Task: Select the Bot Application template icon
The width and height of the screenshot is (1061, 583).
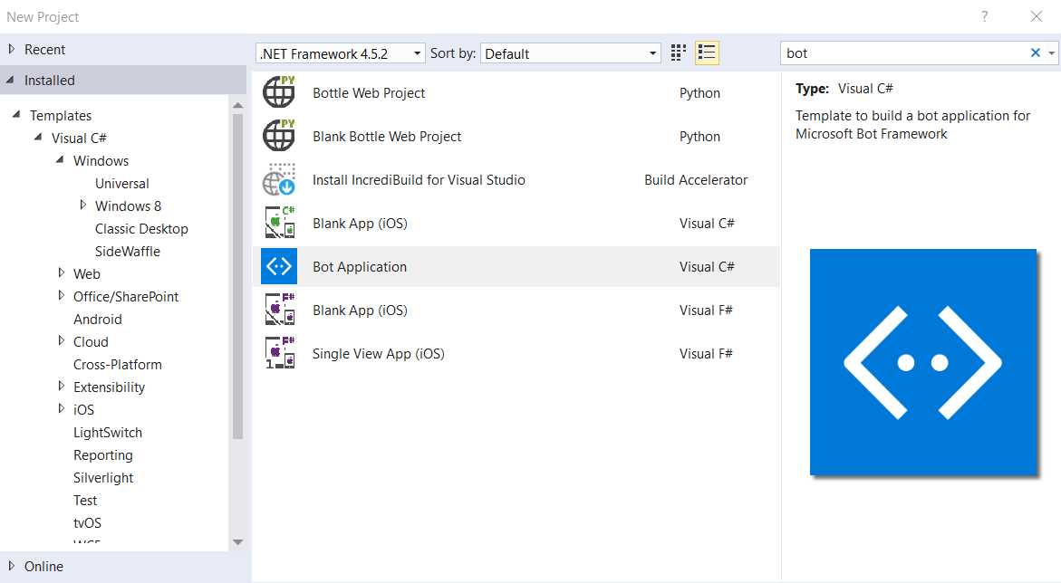Action: pyautogui.click(x=278, y=266)
